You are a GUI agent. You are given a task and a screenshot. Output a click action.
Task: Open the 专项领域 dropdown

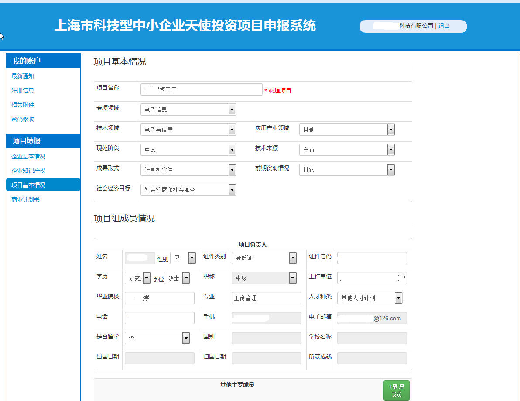pyautogui.click(x=188, y=110)
